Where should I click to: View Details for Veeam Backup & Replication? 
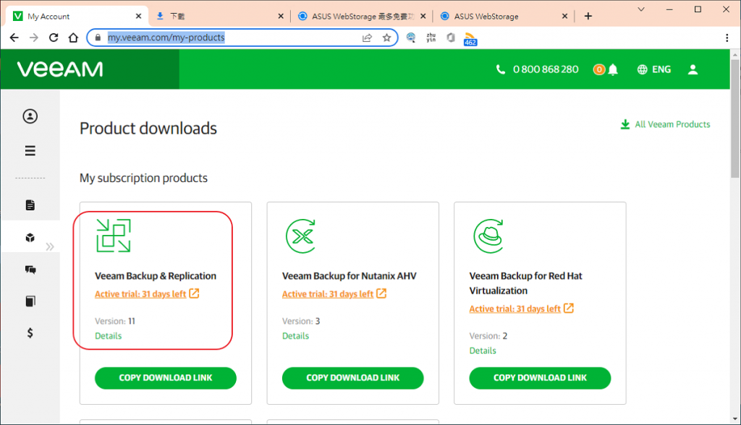click(109, 336)
